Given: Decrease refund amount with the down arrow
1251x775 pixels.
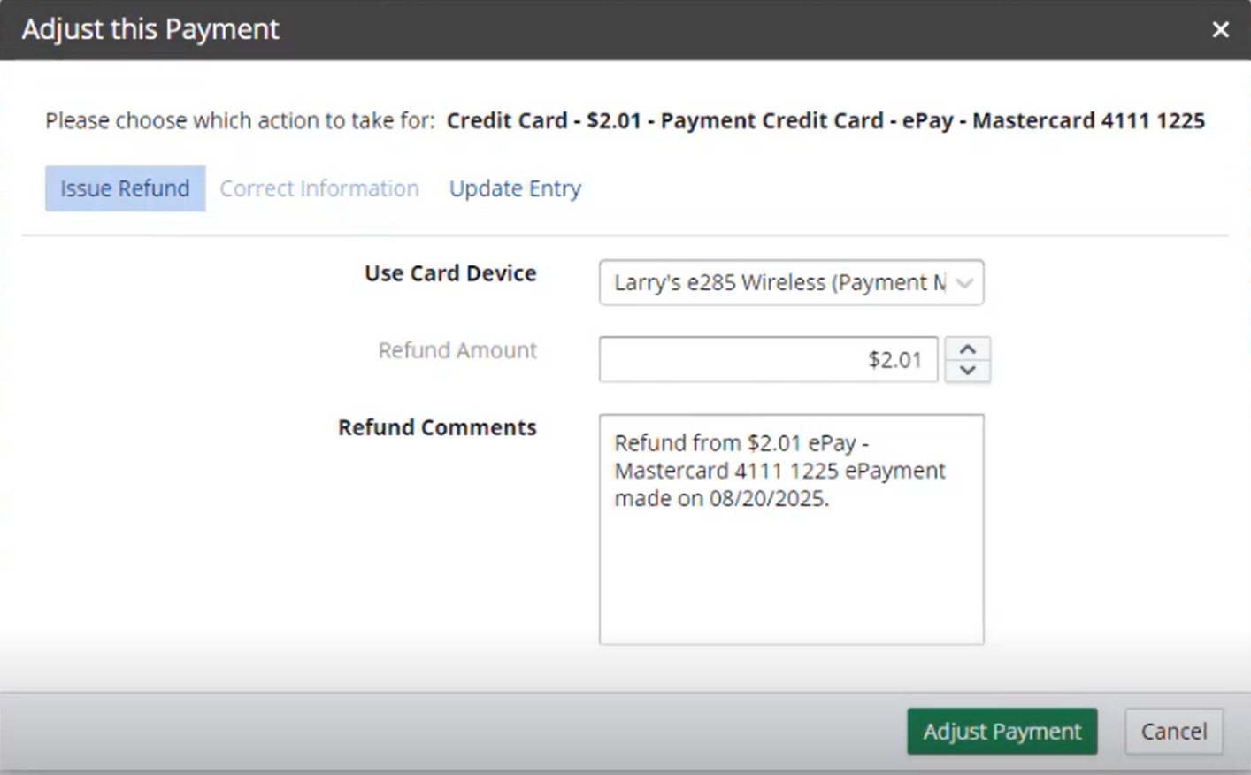Looking at the screenshot, I should 967,371.
